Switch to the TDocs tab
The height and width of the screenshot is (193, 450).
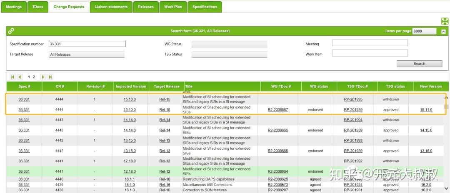[x=37, y=7]
